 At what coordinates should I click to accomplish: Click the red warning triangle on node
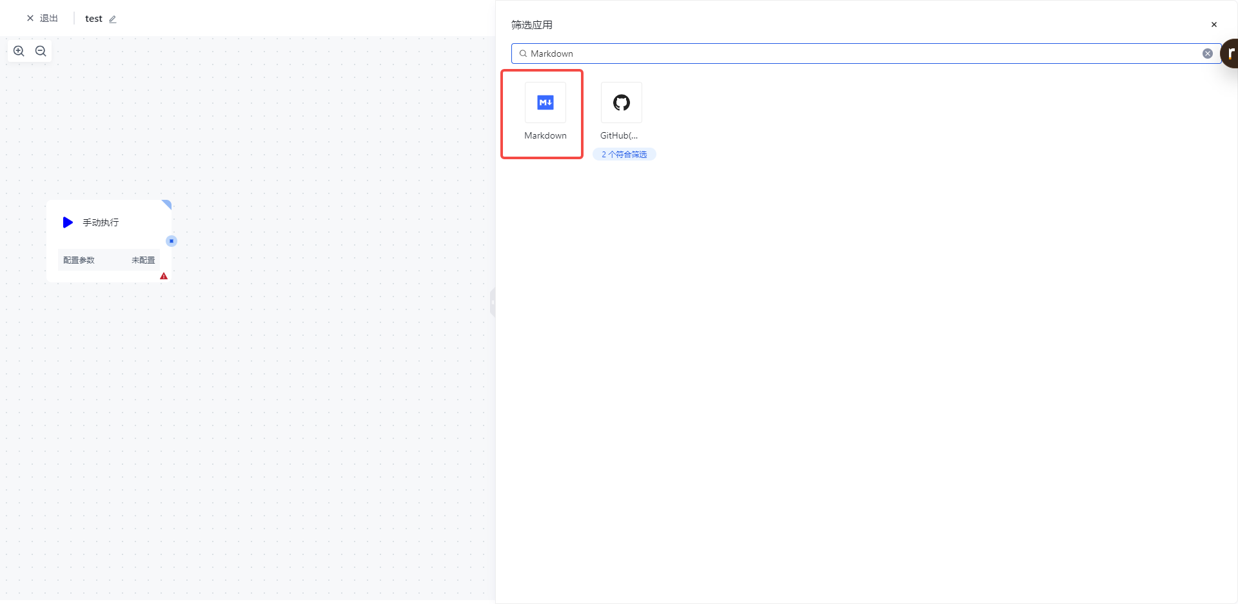point(164,276)
